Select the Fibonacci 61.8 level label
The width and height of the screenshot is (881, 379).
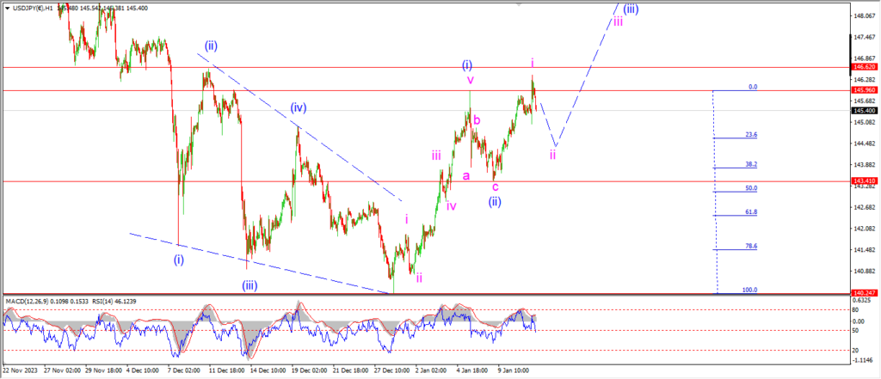[750, 211]
